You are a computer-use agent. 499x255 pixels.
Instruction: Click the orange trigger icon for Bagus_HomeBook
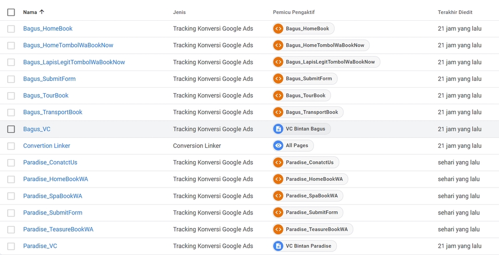tap(278, 29)
